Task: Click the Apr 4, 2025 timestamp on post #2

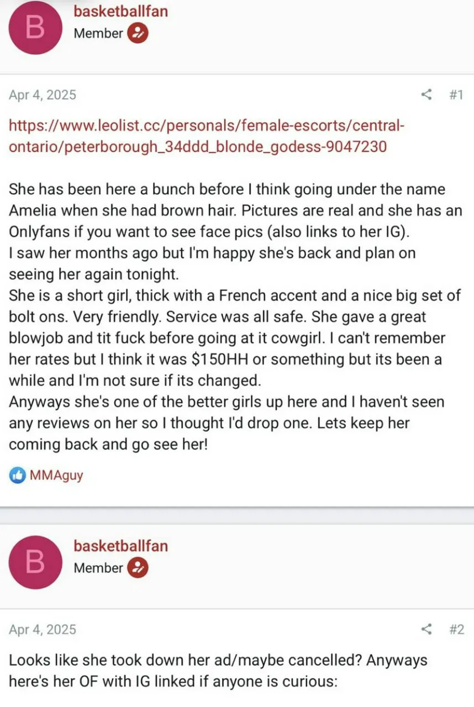Action: click(43, 629)
